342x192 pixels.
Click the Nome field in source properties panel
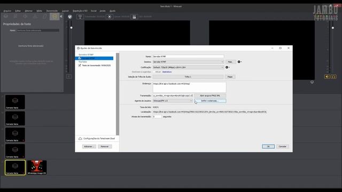click(38, 30)
